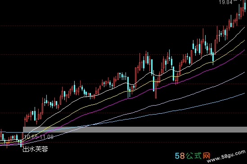
Task: Click right end of the yellow moving average line
Action: coord(244,40)
